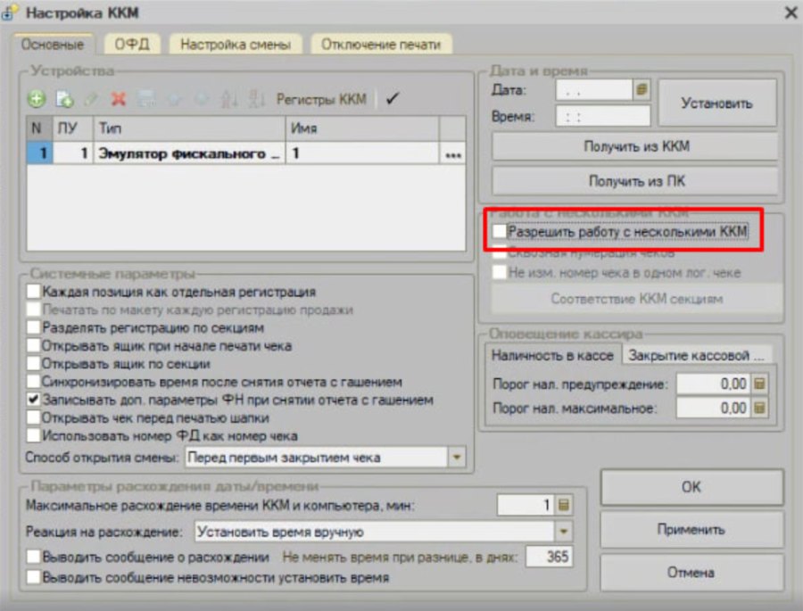Switch to the ОФД tab
This screenshot has width=803, height=611.
132,44
